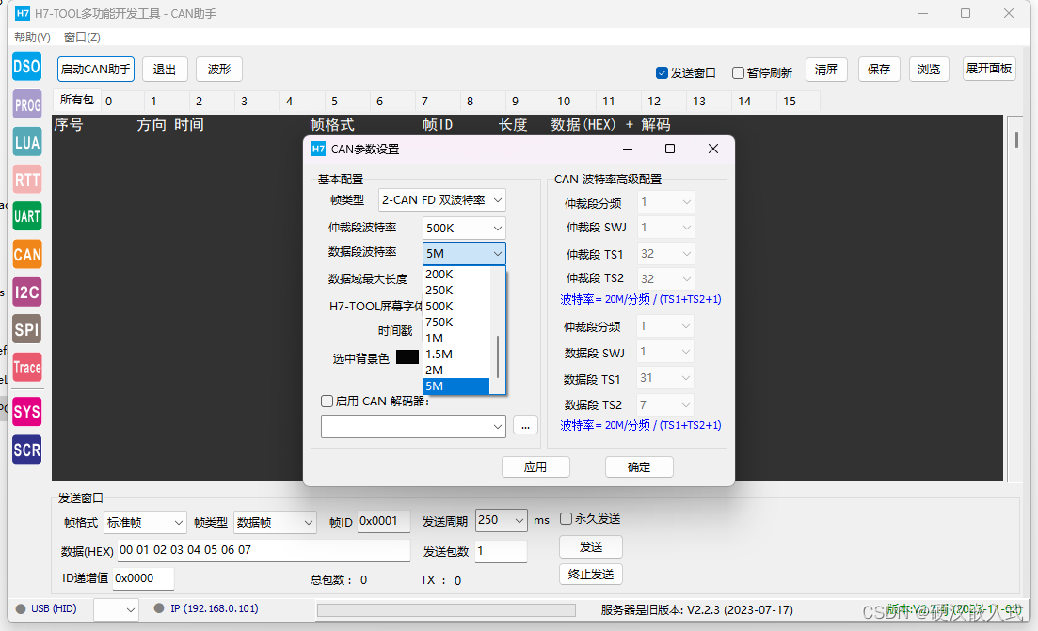This screenshot has height=631, width=1038.
Task: Click the H7 icon in dialog title bar
Action: [x=318, y=149]
